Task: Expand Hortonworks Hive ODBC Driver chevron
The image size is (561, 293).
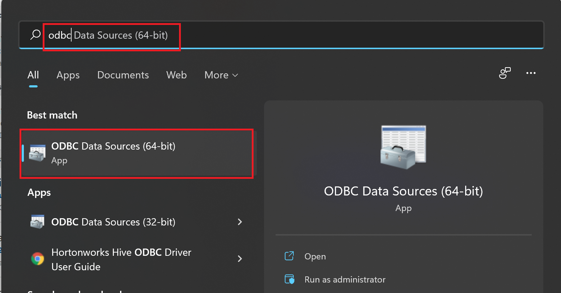Action: point(240,259)
